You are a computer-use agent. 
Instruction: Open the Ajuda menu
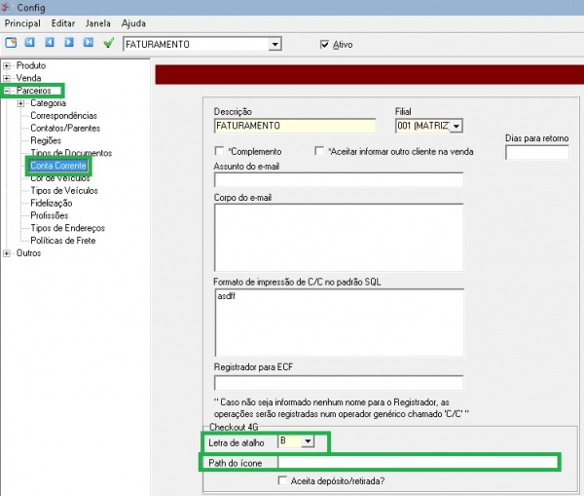pyautogui.click(x=133, y=22)
